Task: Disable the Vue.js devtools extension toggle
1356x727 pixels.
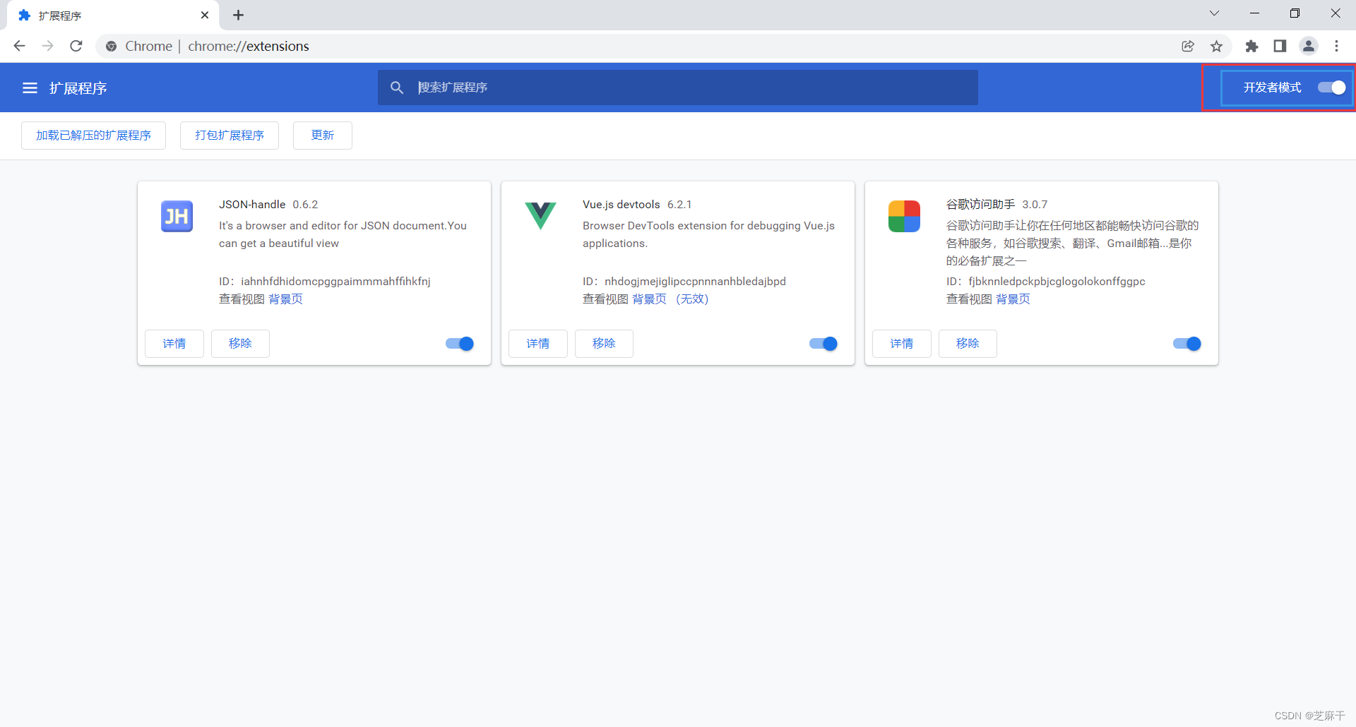Action: [822, 344]
